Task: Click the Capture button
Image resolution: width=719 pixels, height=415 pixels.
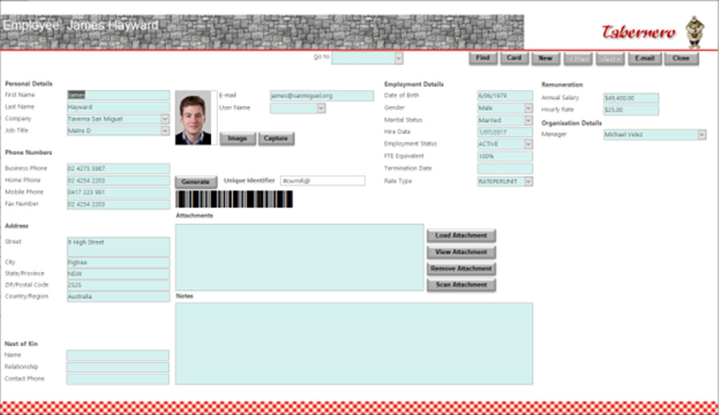Action: tap(276, 138)
